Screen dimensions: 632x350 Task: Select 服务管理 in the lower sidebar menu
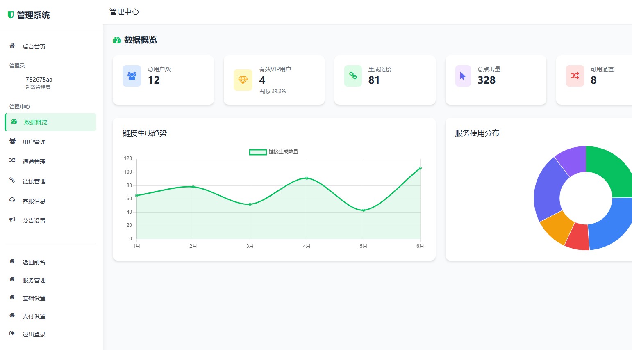[34, 280]
